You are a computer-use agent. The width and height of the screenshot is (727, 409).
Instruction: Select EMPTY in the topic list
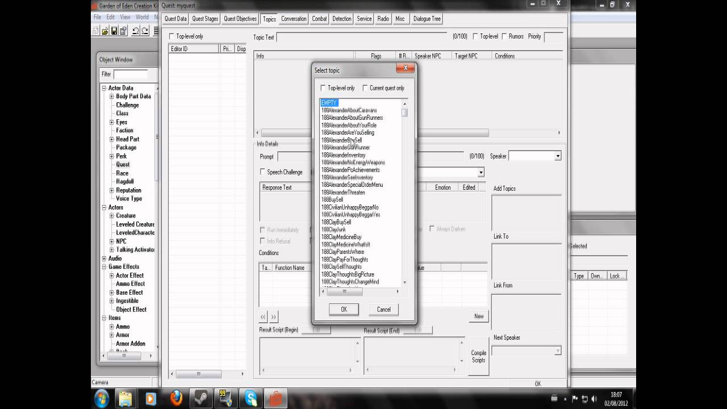329,103
